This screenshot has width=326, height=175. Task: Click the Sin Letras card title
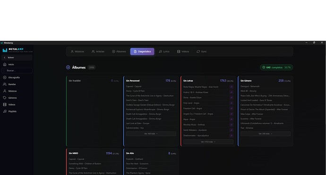(188, 81)
